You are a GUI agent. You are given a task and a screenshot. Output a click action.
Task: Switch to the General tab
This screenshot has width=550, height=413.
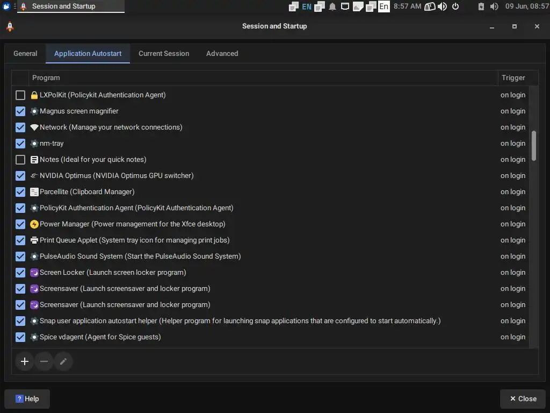25,54
